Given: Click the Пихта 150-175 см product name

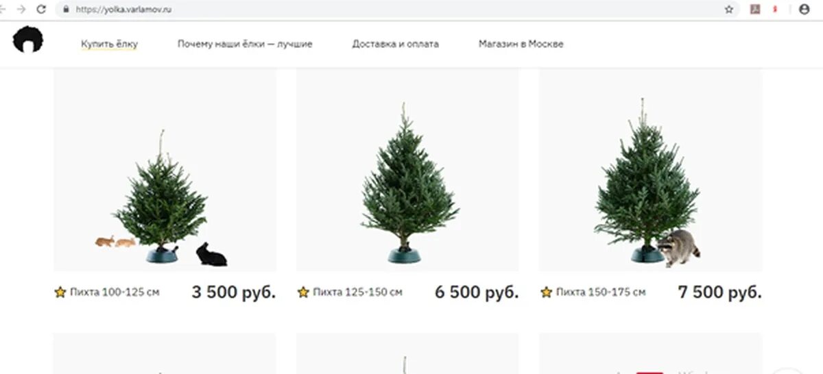Looking at the screenshot, I should tap(601, 292).
